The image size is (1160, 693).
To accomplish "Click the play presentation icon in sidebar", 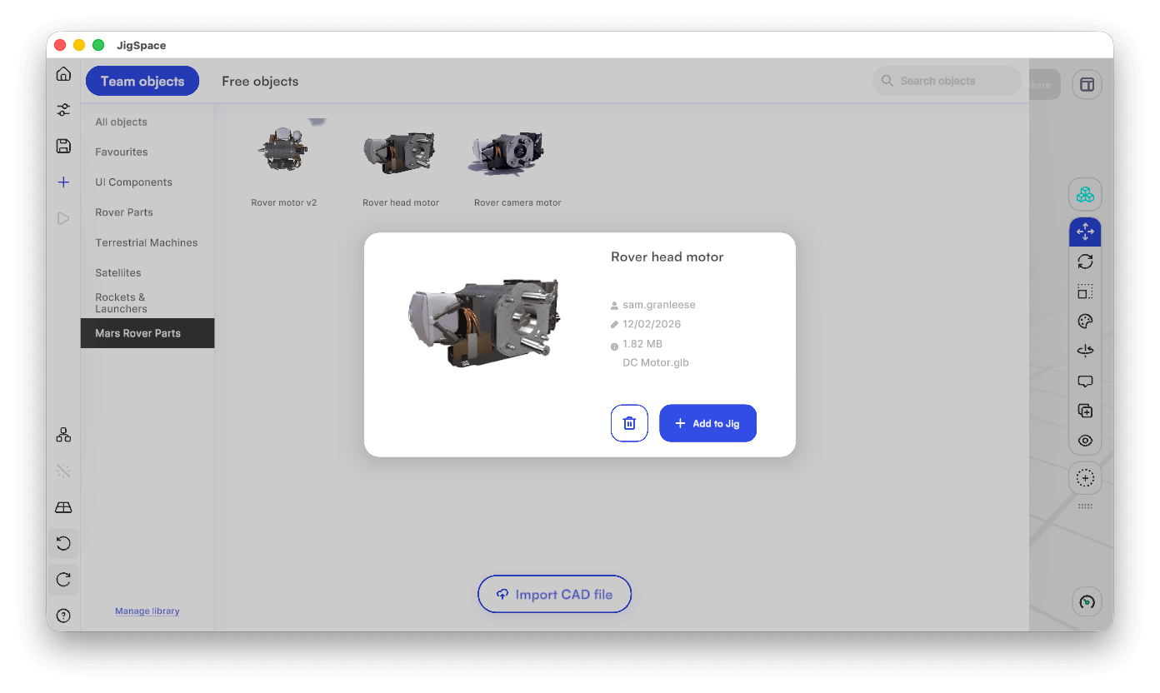I will 63,218.
